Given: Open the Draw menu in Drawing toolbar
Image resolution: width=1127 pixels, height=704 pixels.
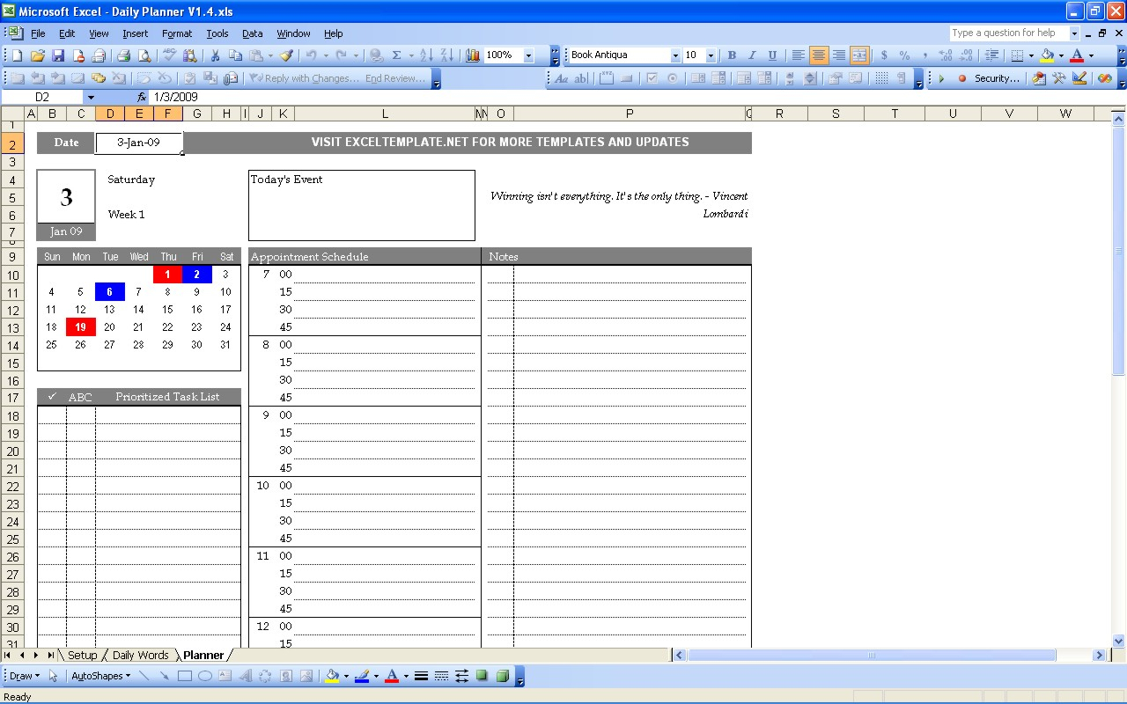Looking at the screenshot, I should 25,676.
